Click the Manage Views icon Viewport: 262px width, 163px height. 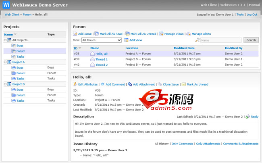(161, 34)
